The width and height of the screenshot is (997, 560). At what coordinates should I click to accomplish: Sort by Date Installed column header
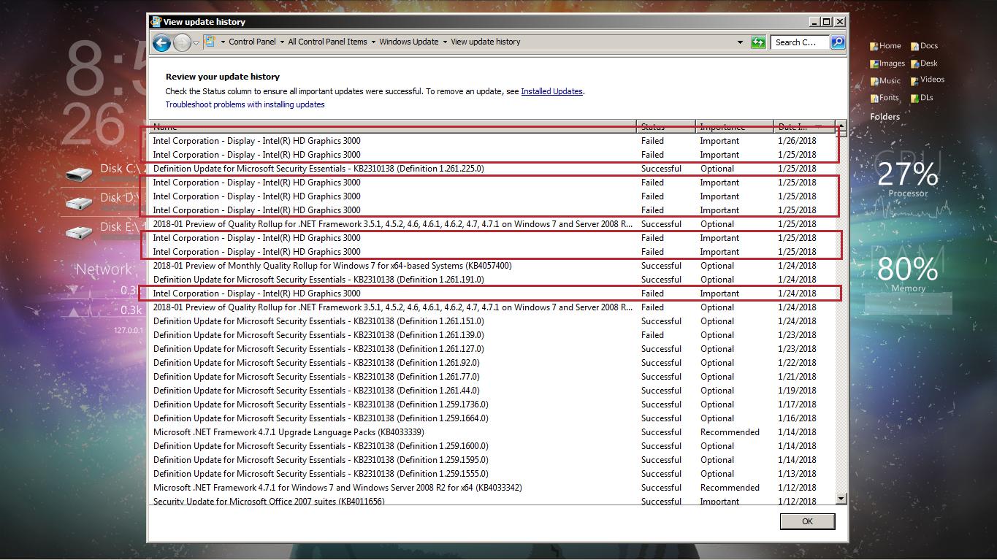click(x=803, y=126)
